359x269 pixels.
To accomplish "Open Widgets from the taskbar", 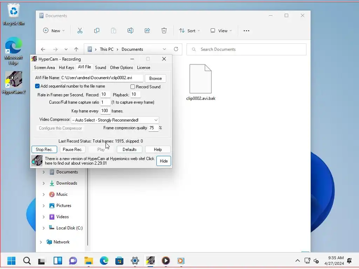I will pos(58,261).
